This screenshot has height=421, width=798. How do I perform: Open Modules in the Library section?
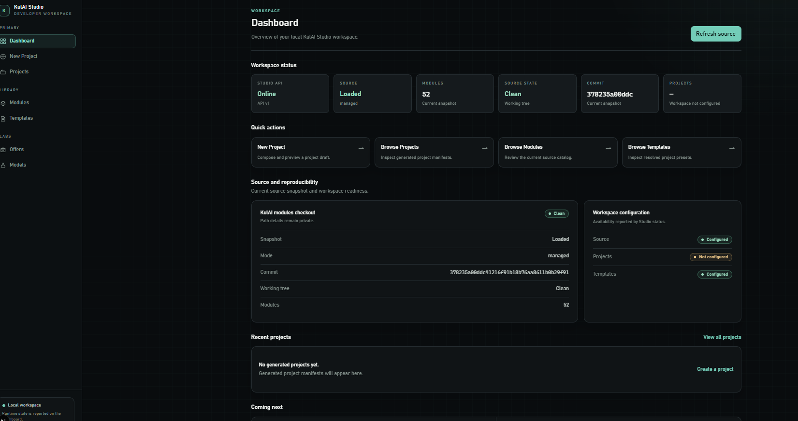[38, 103]
